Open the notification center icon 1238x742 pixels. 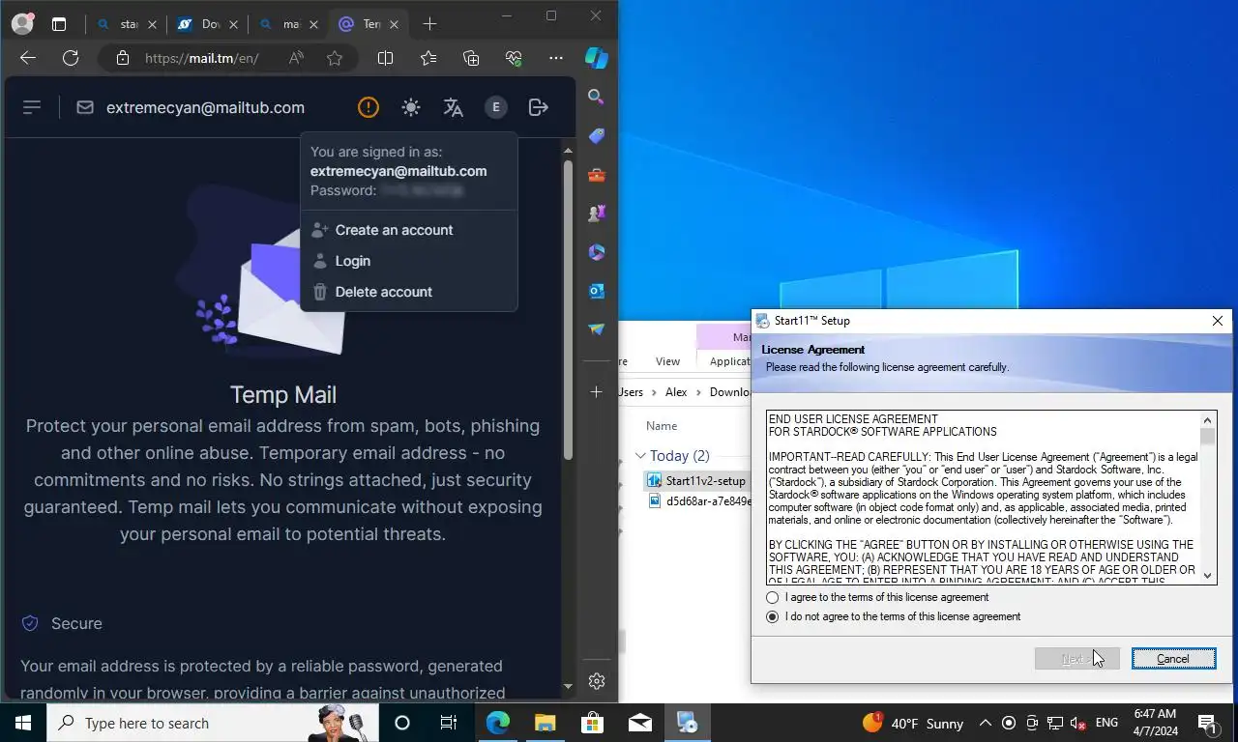1207,723
